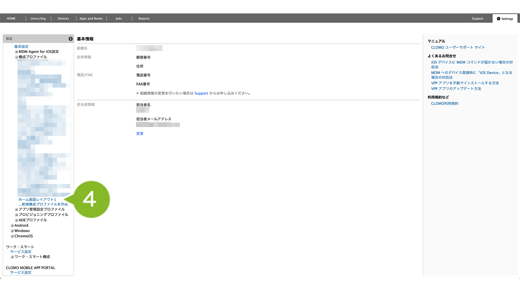Expand the ChromeOS settings node

[x=12, y=236]
